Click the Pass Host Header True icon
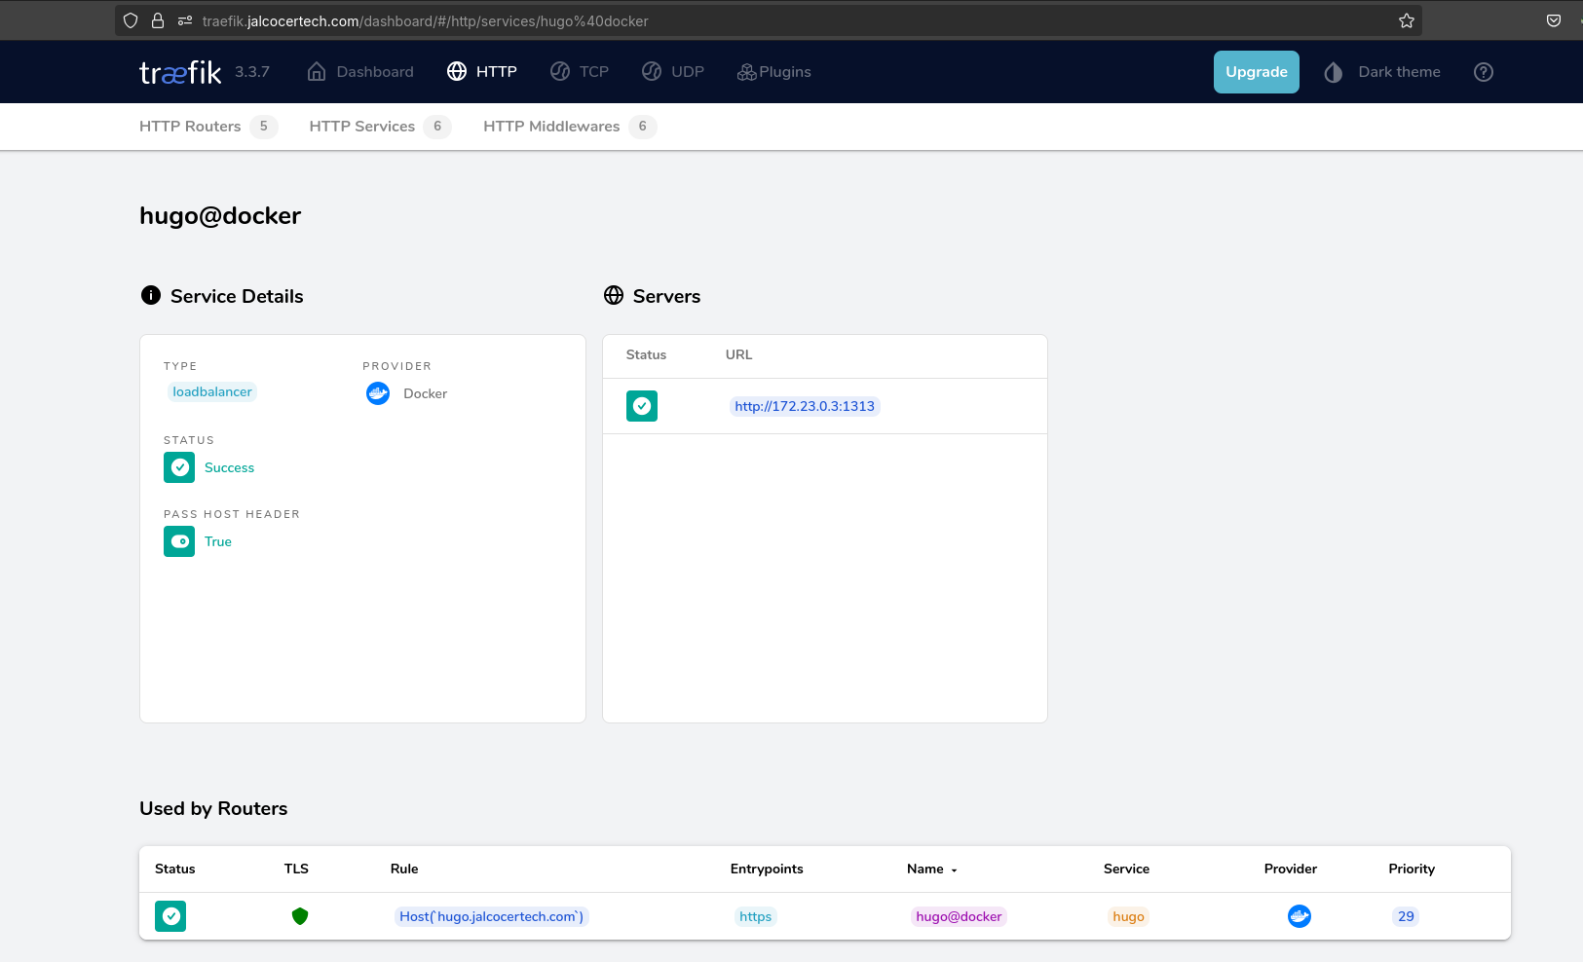The width and height of the screenshot is (1583, 962). tap(179, 541)
